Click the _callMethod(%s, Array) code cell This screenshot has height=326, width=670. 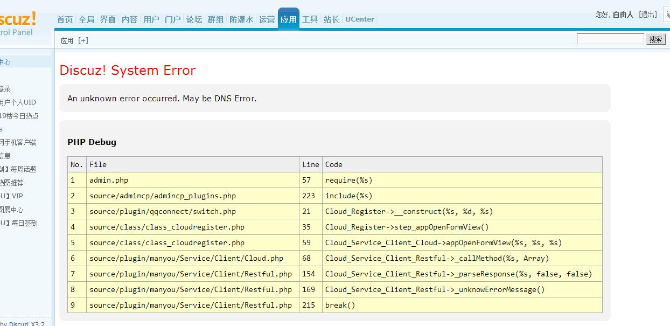[x=462, y=258]
